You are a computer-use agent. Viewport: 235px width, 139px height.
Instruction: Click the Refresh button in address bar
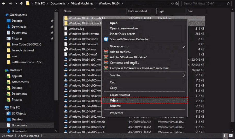[177, 3]
